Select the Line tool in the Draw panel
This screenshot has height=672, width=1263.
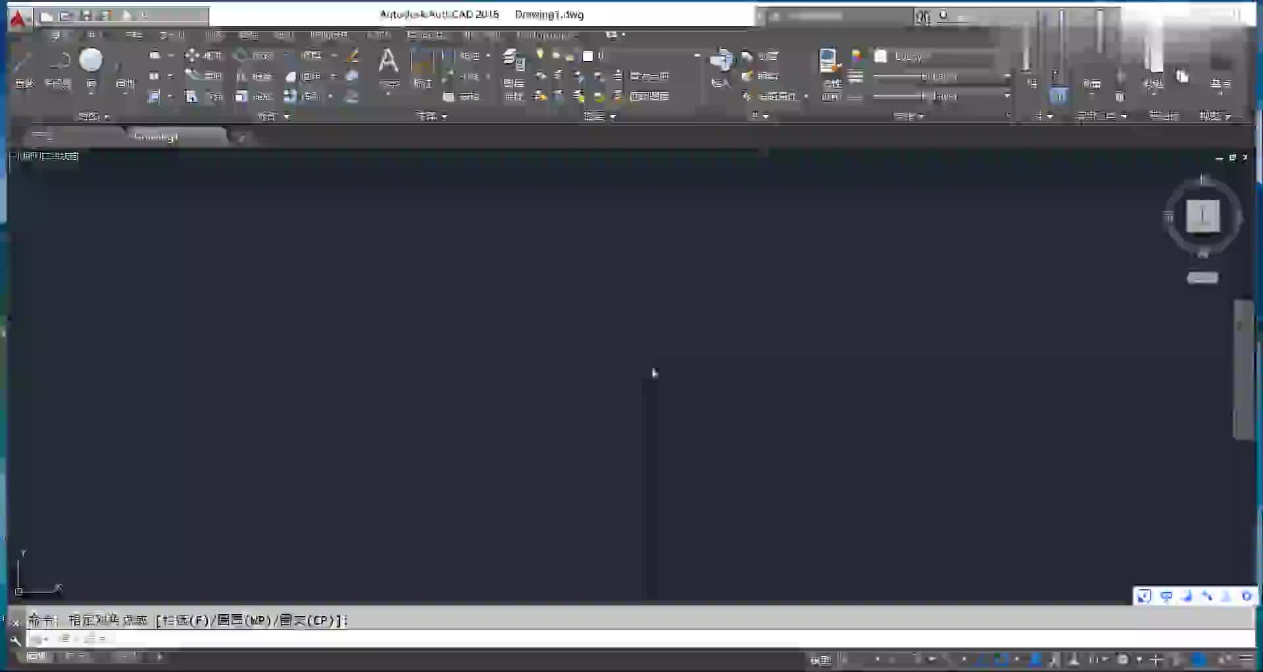[x=24, y=69]
